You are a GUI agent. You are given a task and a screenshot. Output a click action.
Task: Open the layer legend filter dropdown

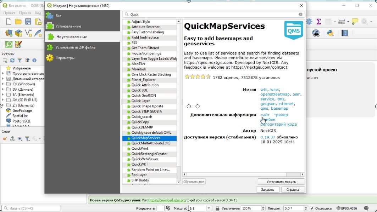click(x=27, y=139)
